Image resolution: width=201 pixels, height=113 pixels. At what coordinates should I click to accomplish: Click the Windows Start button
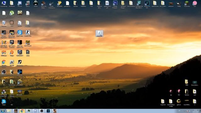(3, 111)
